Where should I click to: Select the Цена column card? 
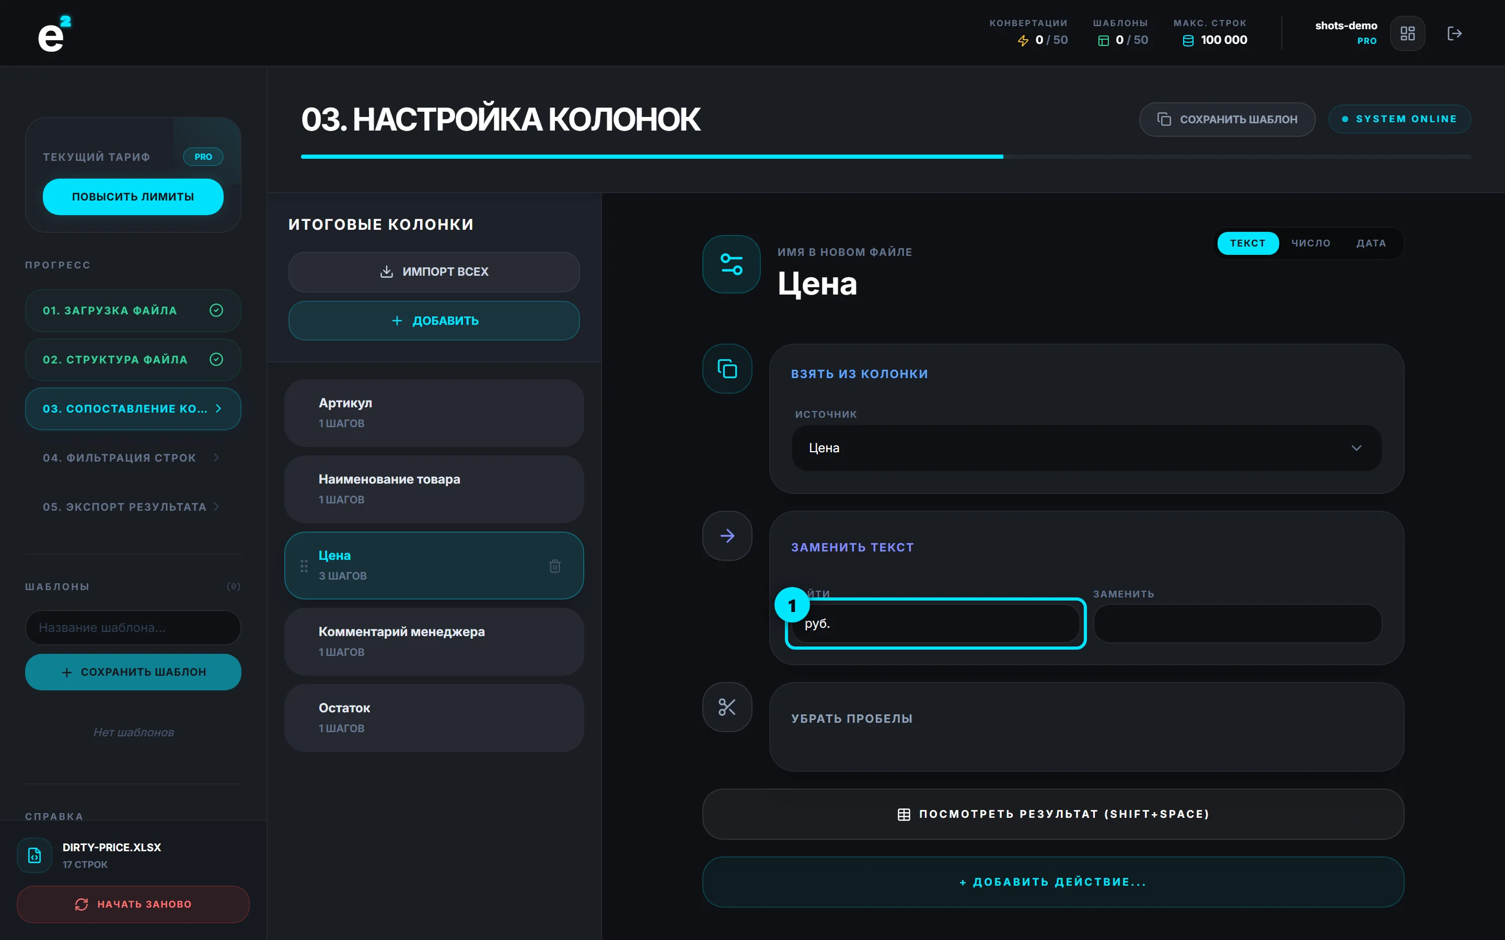pos(434,566)
